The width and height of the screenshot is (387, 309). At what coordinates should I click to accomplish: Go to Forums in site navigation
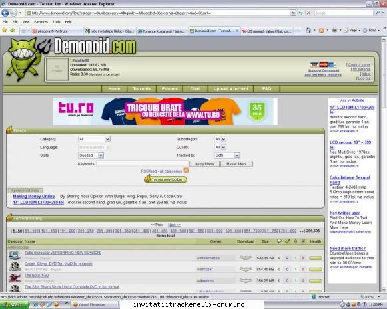(170, 88)
